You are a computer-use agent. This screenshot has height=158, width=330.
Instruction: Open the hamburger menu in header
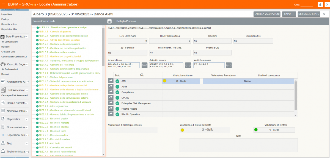tap(3, 4)
